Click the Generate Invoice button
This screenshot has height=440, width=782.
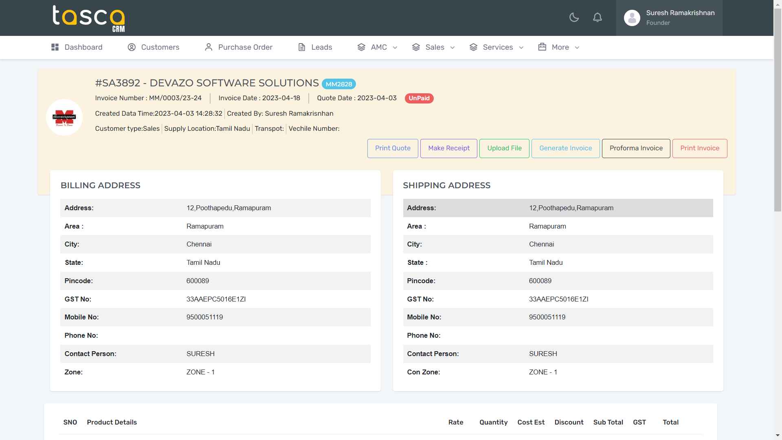point(566,148)
